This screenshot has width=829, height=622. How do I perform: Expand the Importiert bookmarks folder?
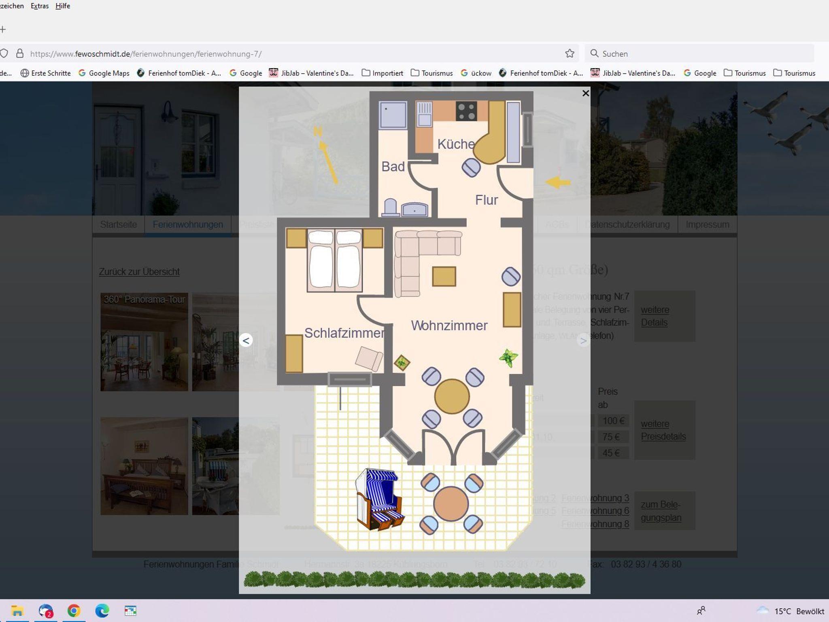pyautogui.click(x=383, y=73)
